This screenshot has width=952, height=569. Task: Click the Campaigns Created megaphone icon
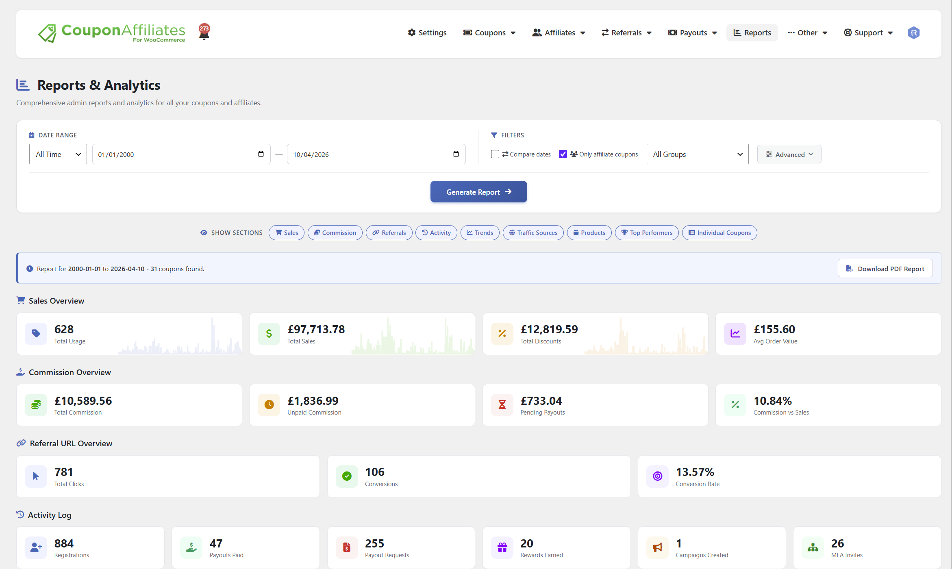point(657,547)
